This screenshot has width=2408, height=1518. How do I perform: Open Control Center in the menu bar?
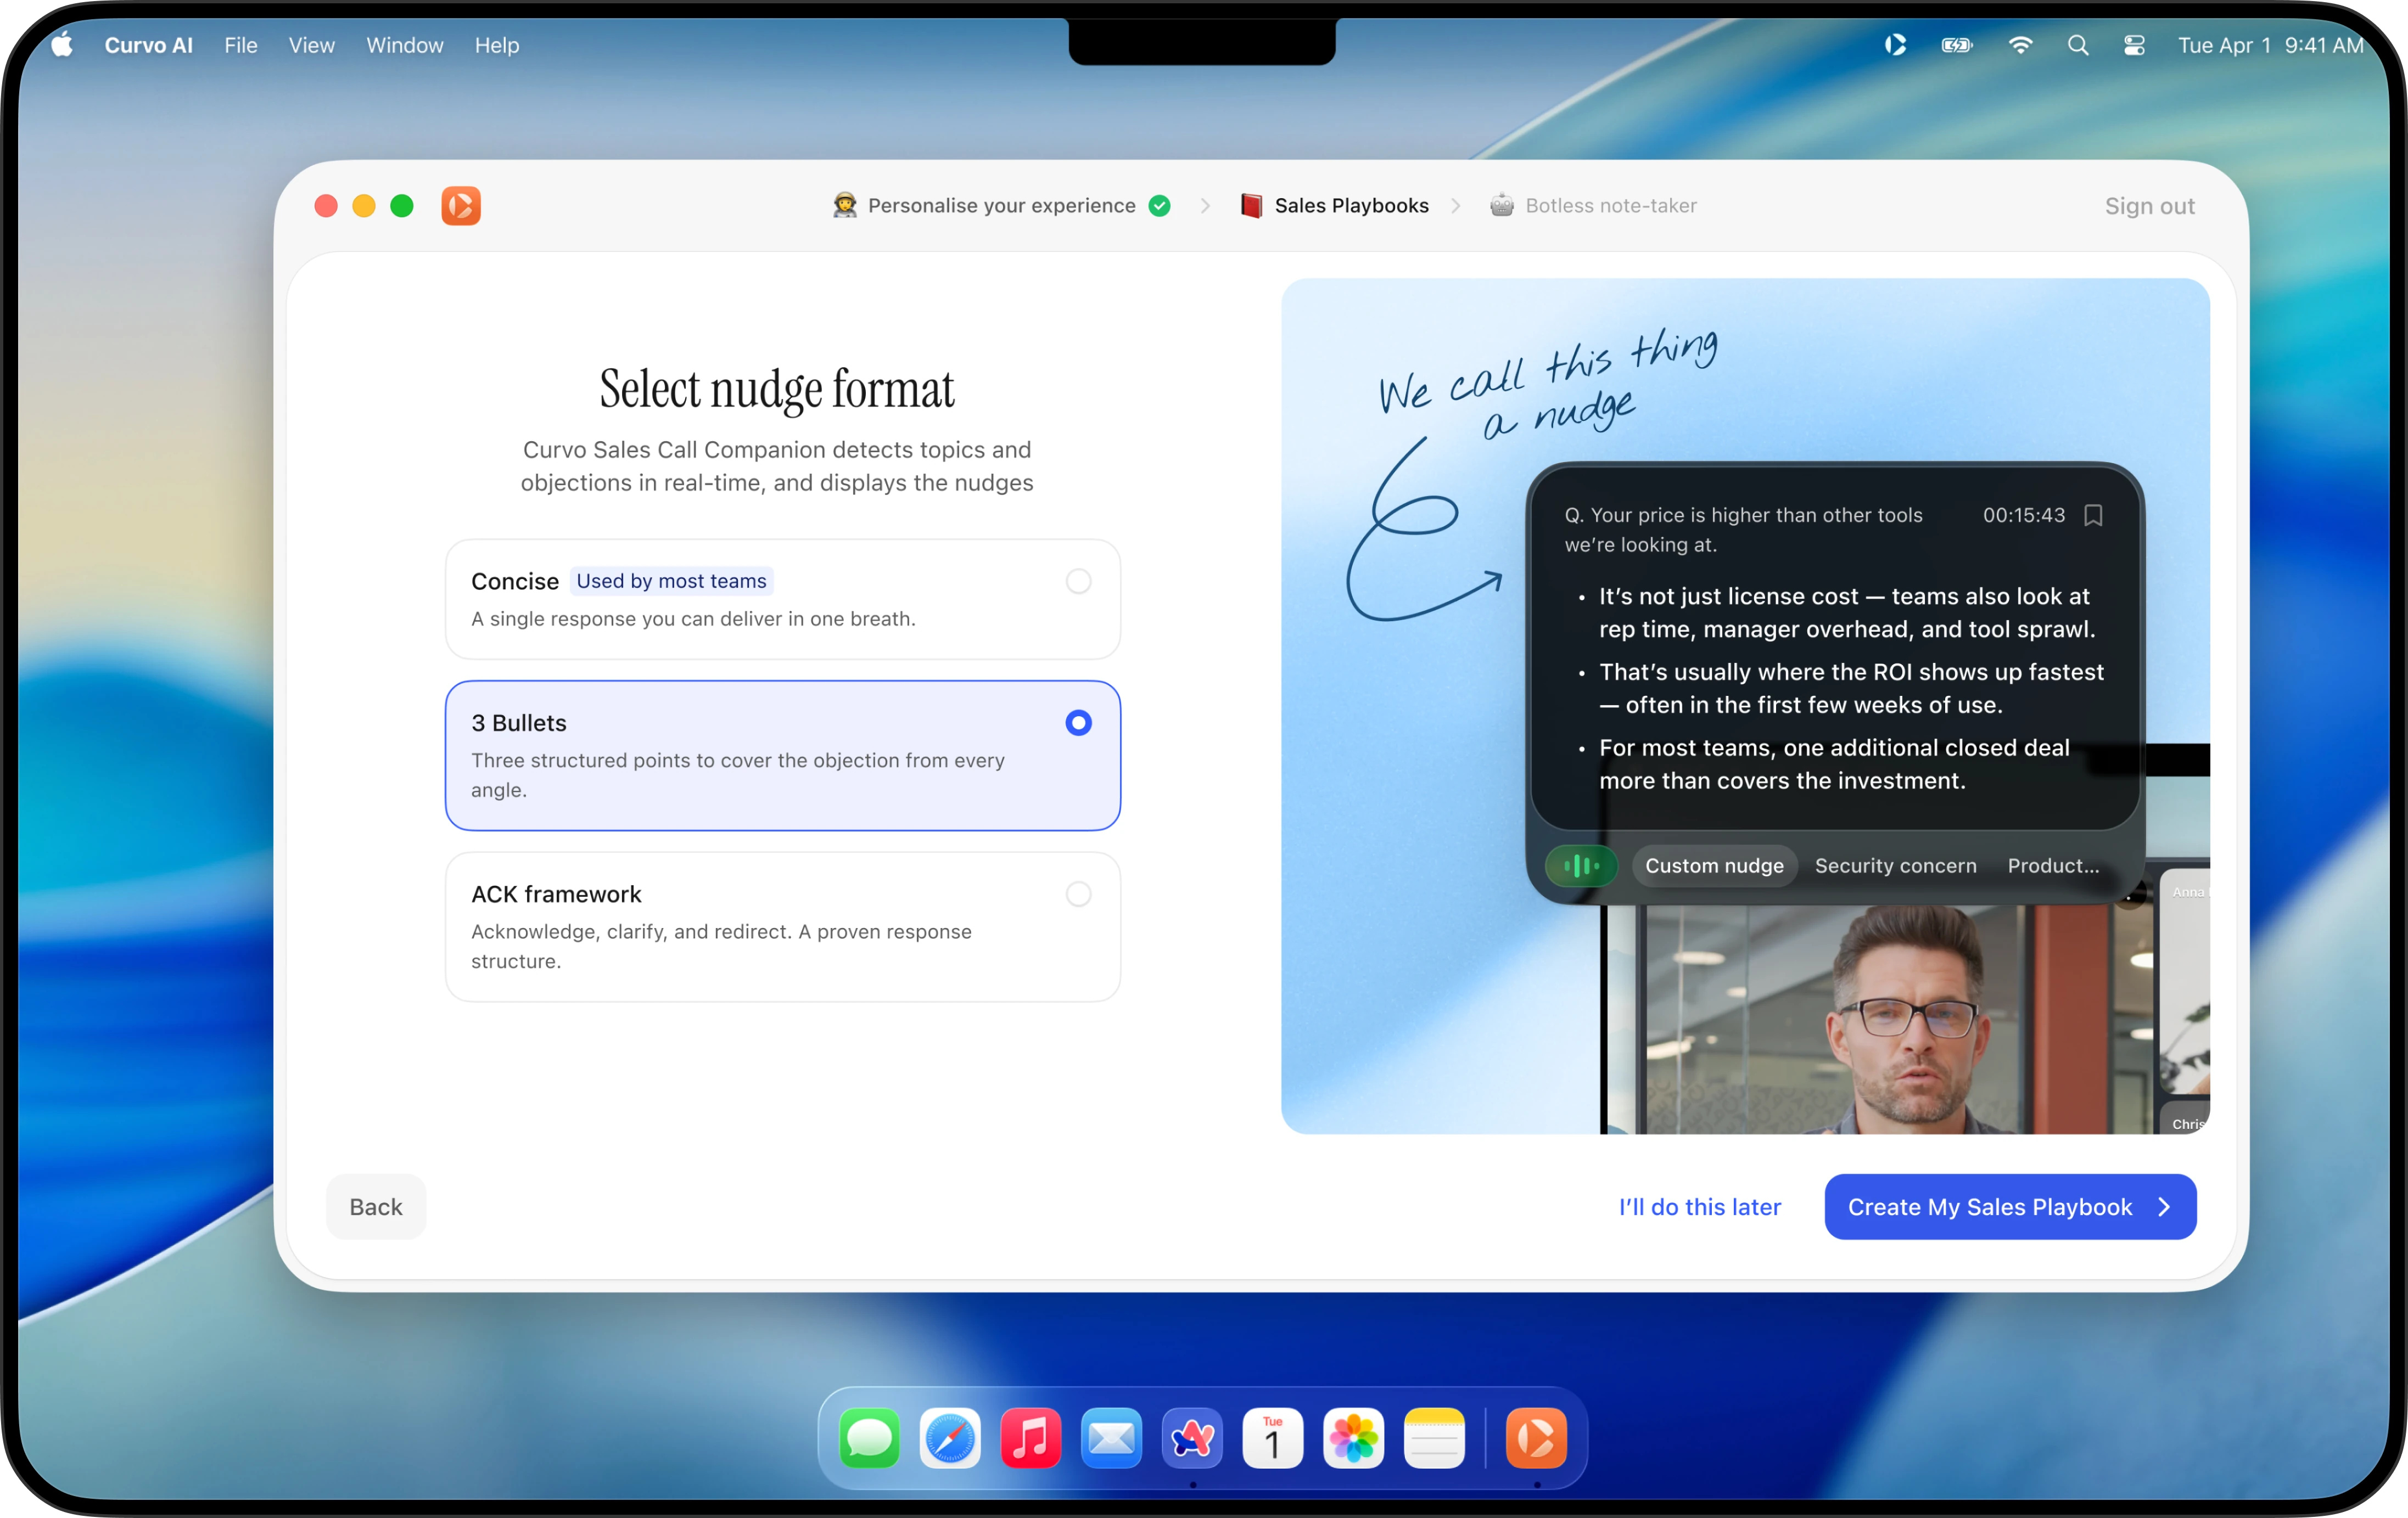coord(2134,45)
